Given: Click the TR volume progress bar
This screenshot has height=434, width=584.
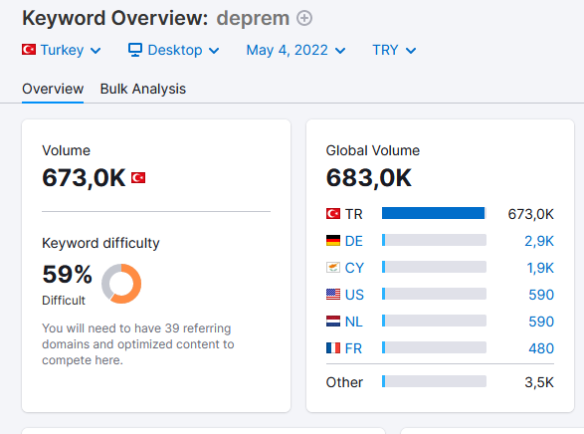Looking at the screenshot, I should [x=434, y=213].
